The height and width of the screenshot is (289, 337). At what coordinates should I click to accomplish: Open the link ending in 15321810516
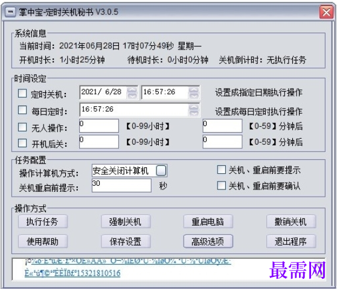point(72,273)
